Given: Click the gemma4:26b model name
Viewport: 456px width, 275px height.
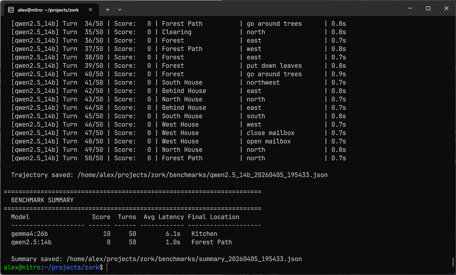Looking at the screenshot, I should 30,234.
